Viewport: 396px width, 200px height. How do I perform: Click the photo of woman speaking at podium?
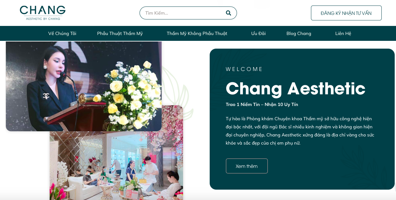pyautogui.click(x=84, y=86)
